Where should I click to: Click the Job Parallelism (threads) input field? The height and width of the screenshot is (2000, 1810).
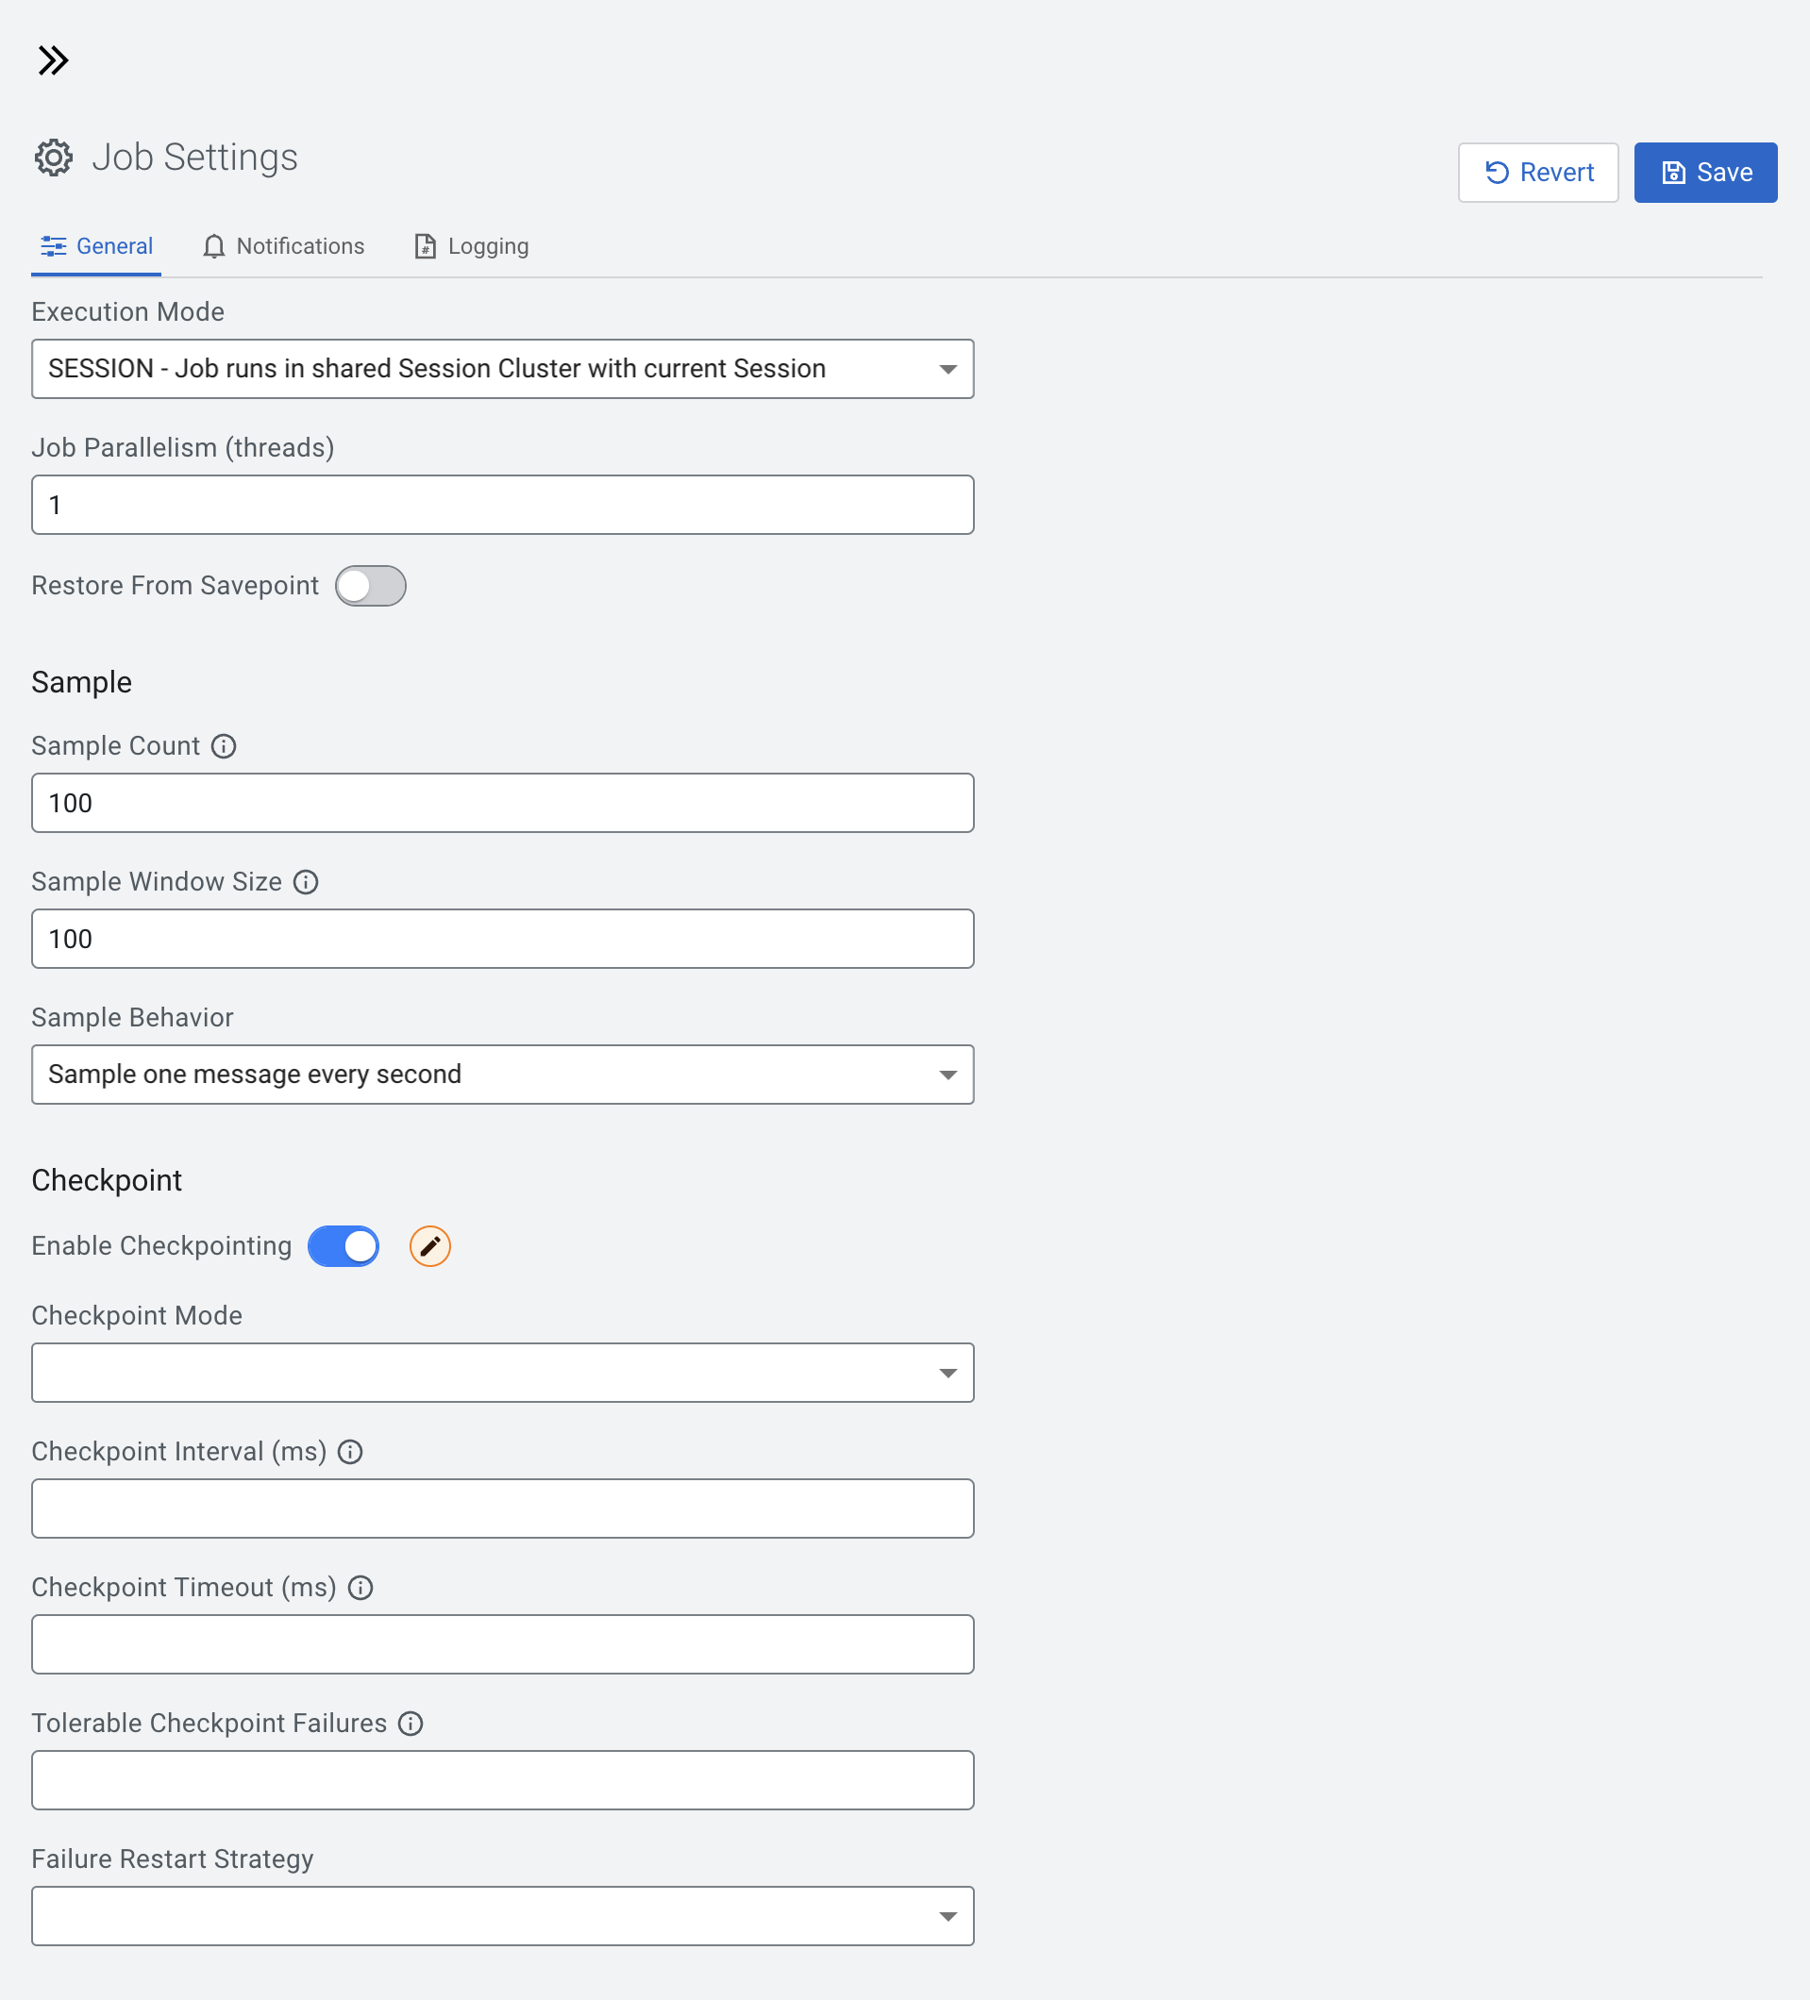click(502, 505)
